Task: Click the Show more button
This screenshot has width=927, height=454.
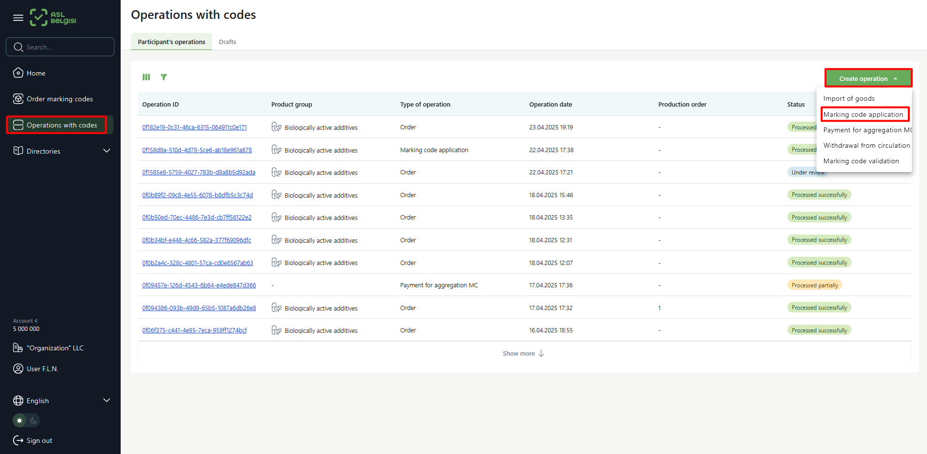Action: [x=523, y=353]
